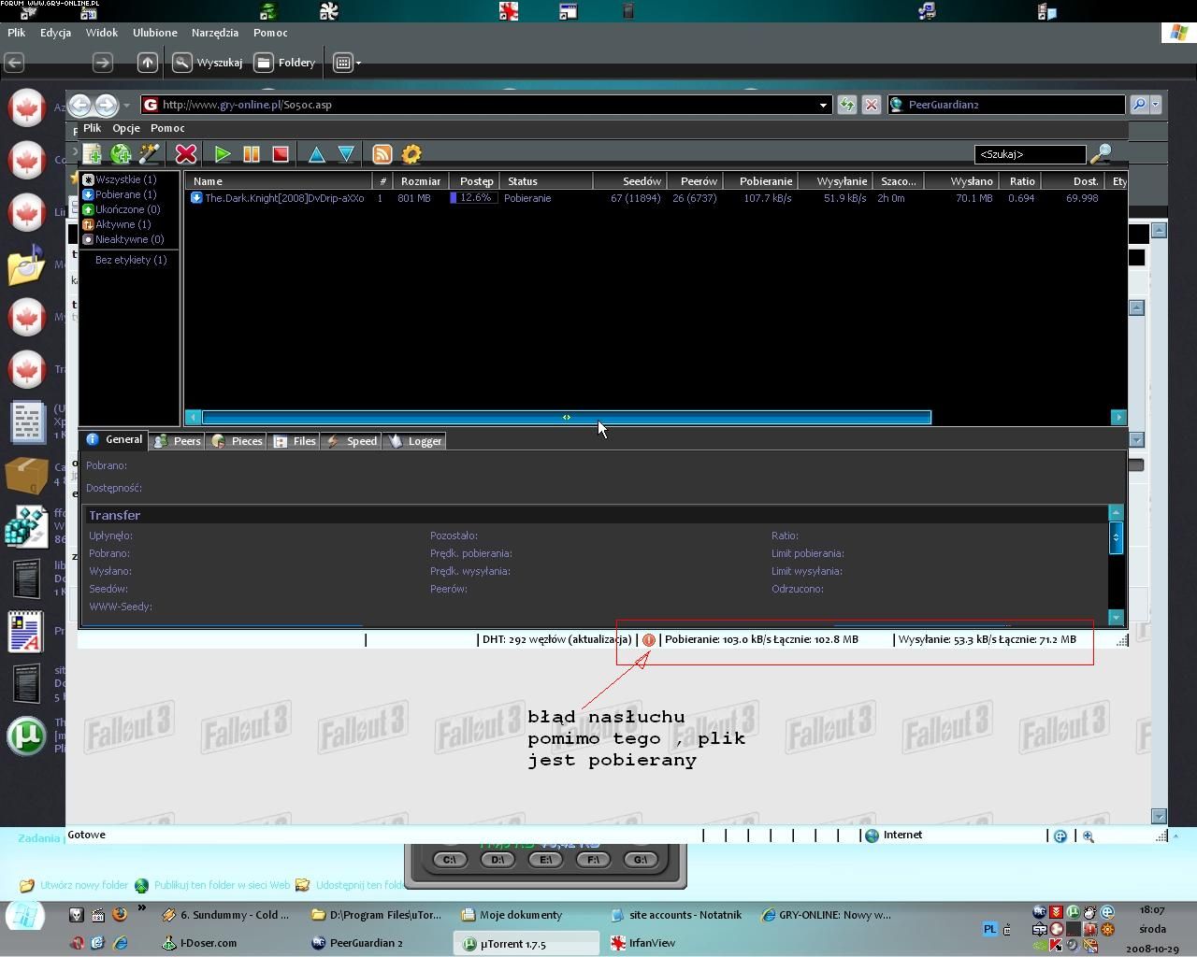Open the Opcje menu in µTorrent

click(x=126, y=128)
